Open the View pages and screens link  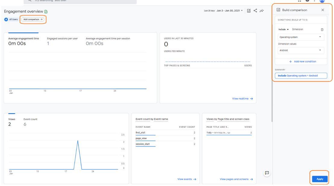tap(236, 179)
